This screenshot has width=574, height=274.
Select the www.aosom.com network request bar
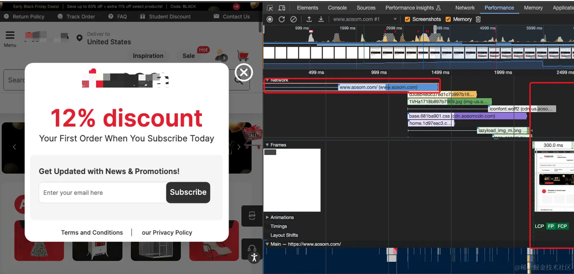388,87
